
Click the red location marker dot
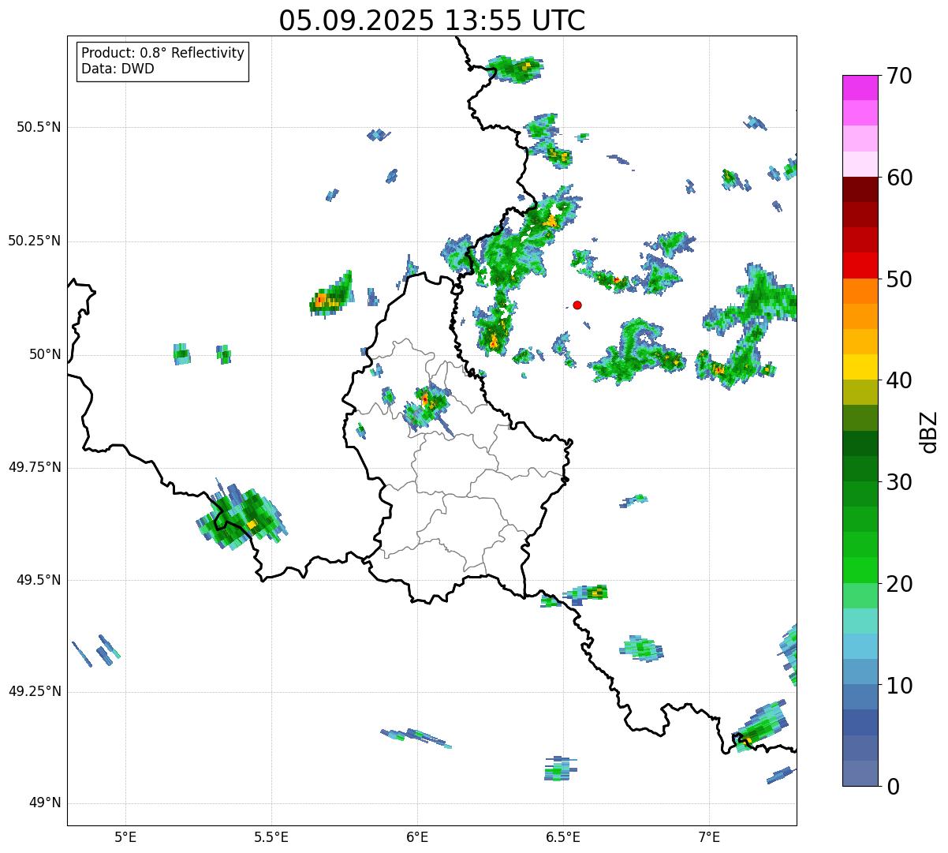(577, 305)
